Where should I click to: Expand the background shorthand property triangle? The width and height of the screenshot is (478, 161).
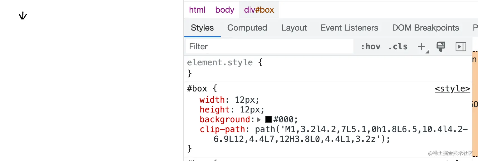click(259, 120)
